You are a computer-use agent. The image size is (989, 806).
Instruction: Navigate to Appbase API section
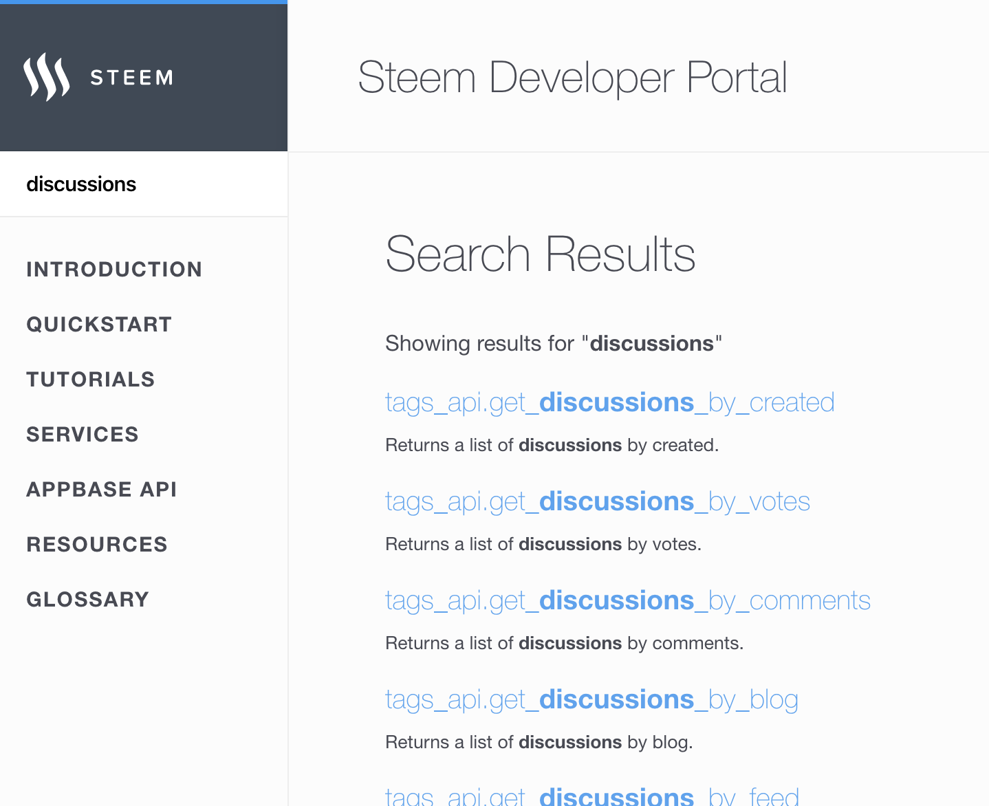pyautogui.click(x=102, y=490)
